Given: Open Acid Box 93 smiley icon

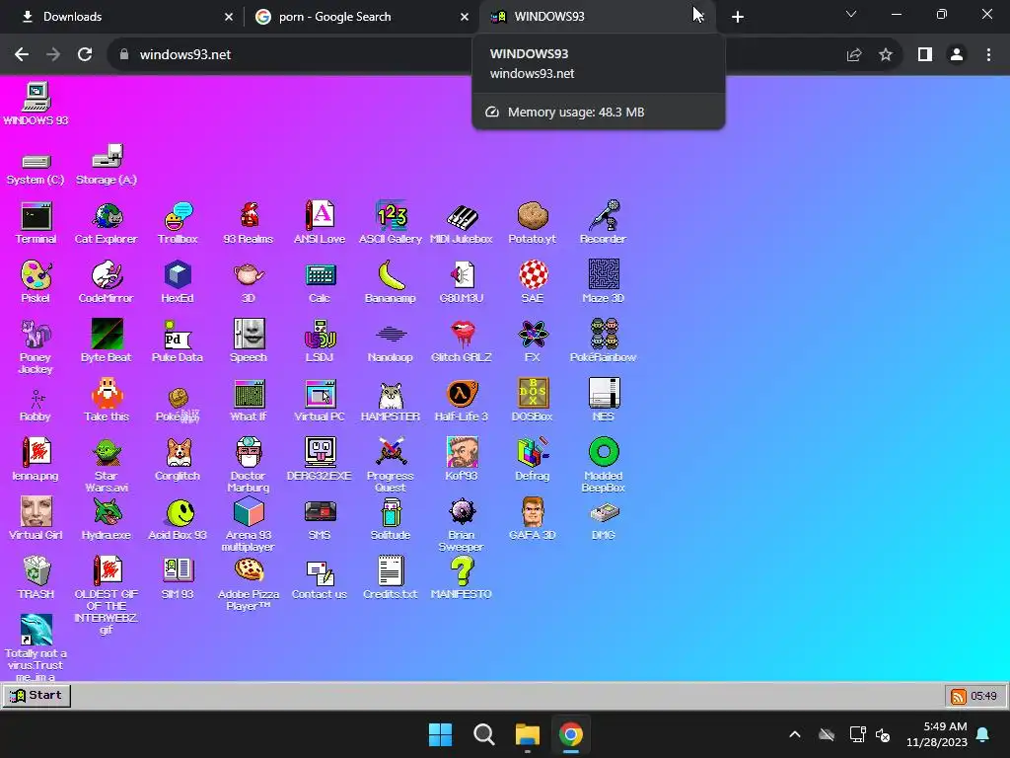Looking at the screenshot, I should coord(178,519).
